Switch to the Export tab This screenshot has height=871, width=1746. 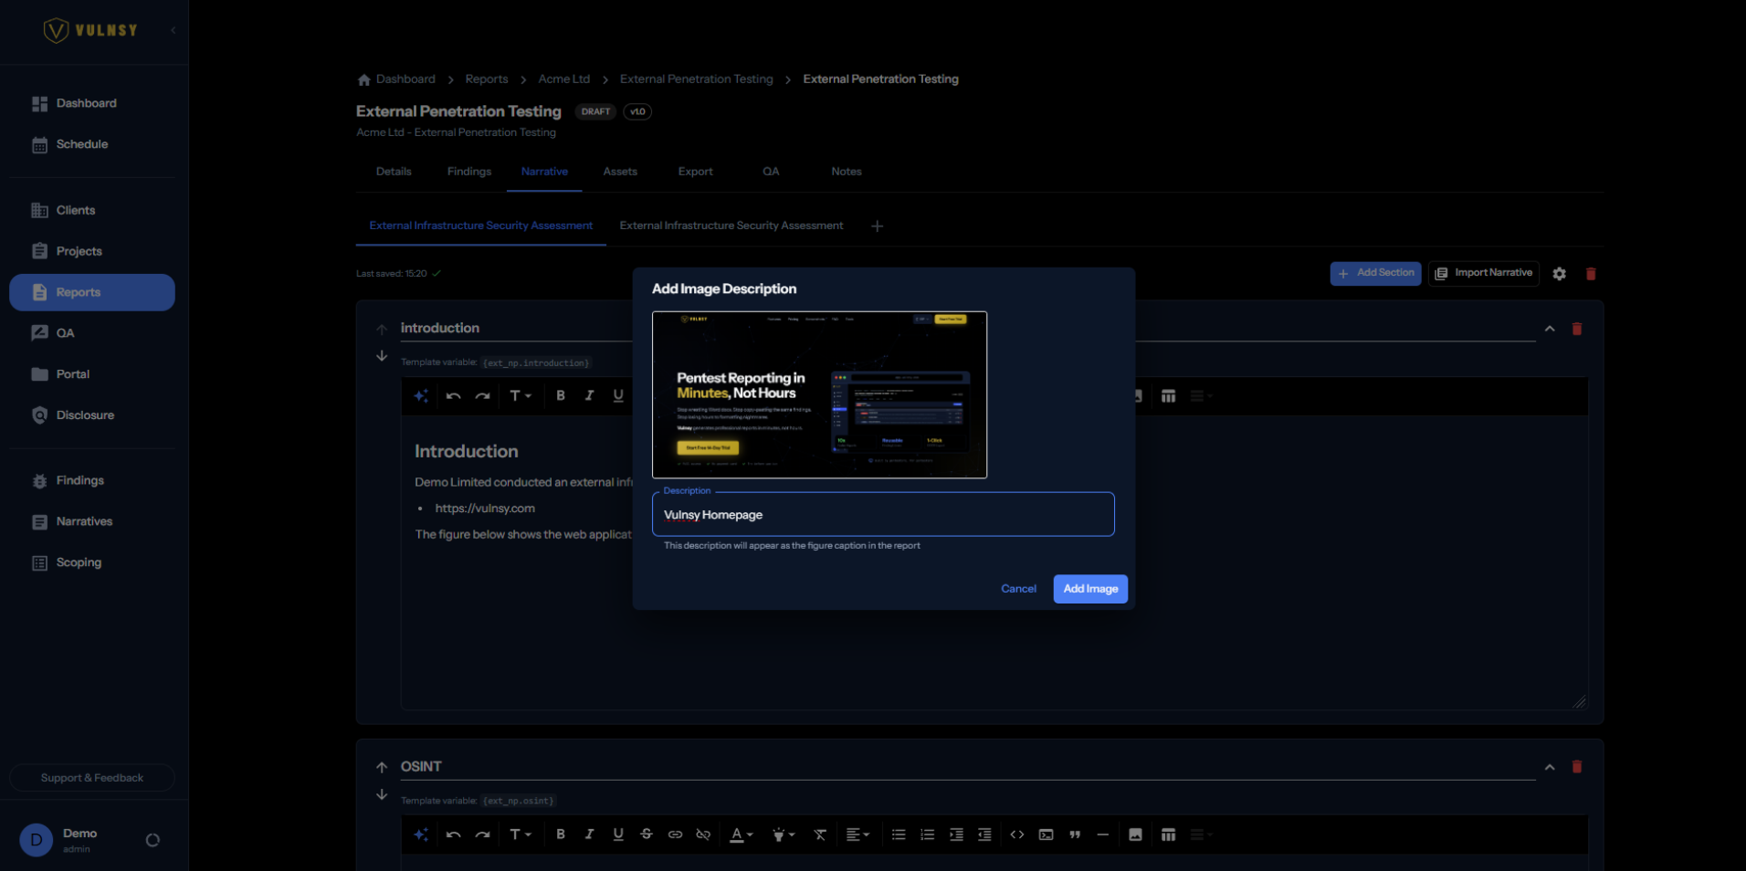(695, 172)
